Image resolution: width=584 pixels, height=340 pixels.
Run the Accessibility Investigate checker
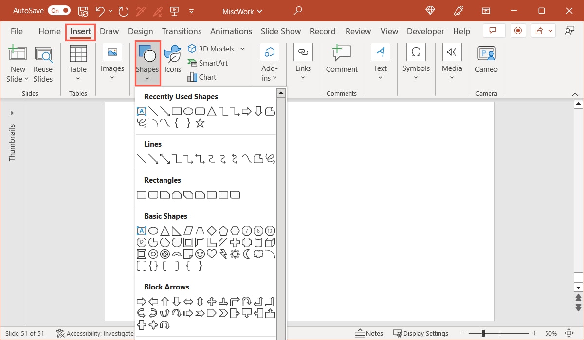(94, 333)
